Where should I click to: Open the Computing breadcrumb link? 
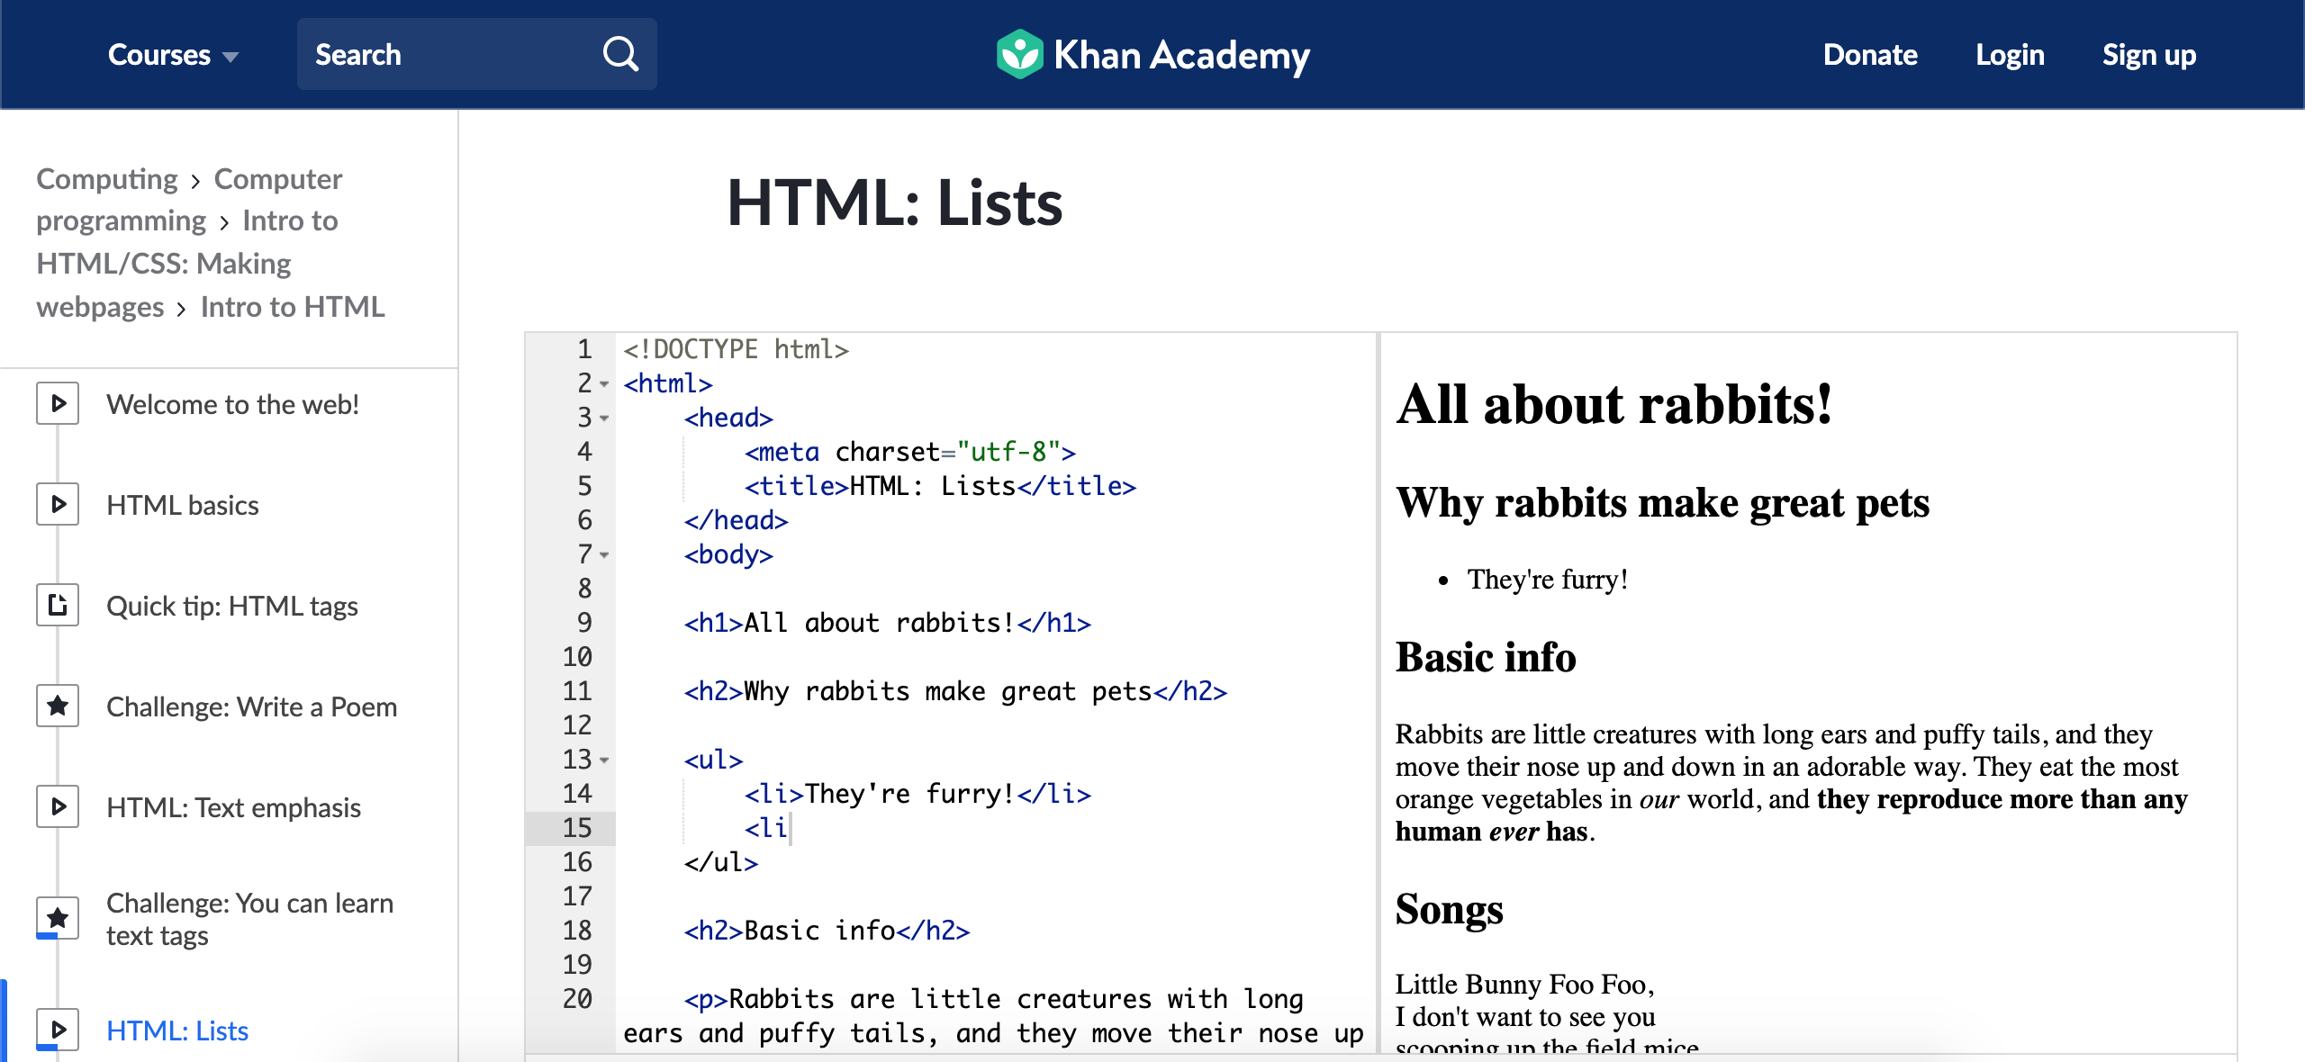click(x=107, y=178)
